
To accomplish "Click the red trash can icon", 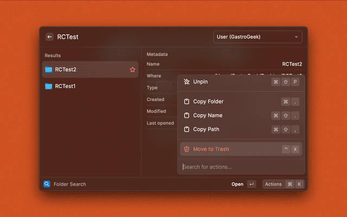I will [x=187, y=149].
